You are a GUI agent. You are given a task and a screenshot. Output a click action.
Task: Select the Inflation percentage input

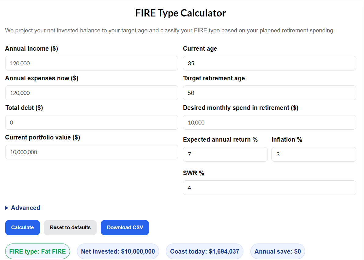coord(314,154)
